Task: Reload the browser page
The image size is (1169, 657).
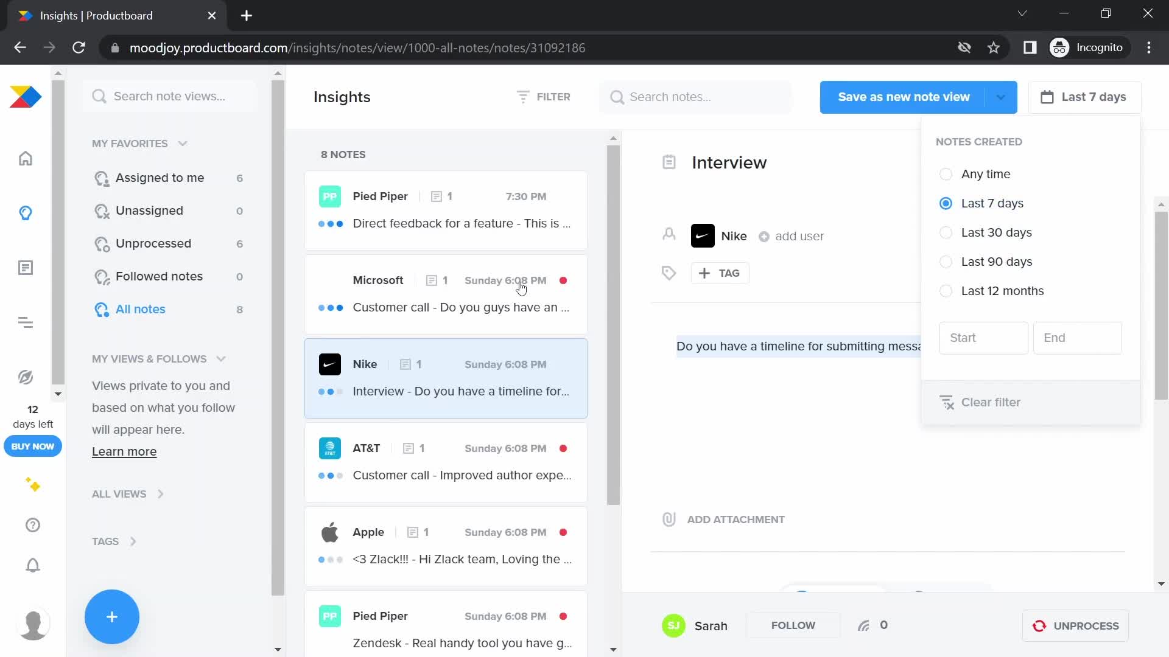Action: pyautogui.click(x=79, y=47)
